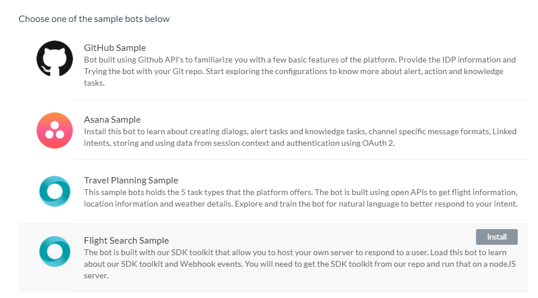
Task: Select the GitHub Sample title
Action: pos(115,47)
